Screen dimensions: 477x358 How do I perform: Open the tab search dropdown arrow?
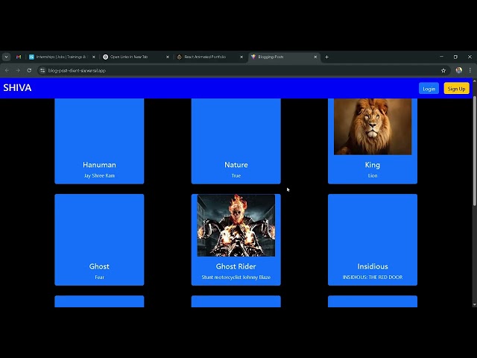[7, 57]
